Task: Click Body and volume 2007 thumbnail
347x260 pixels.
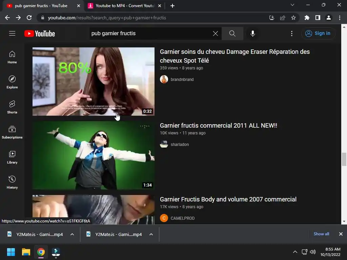Action: click(94, 210)
